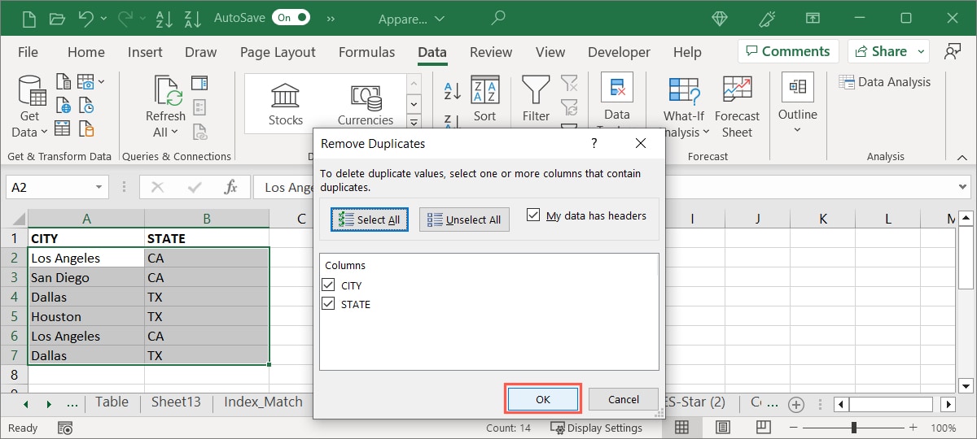Open the Name Box dropdown
Viewport: 977px width, 439px height.
99,187
